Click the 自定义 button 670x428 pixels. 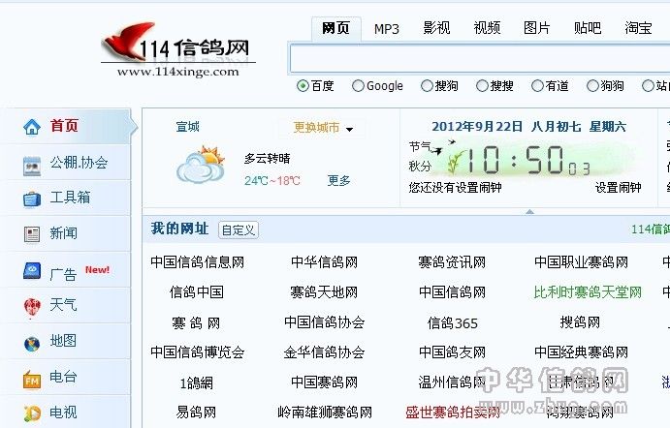coord(239,230)
